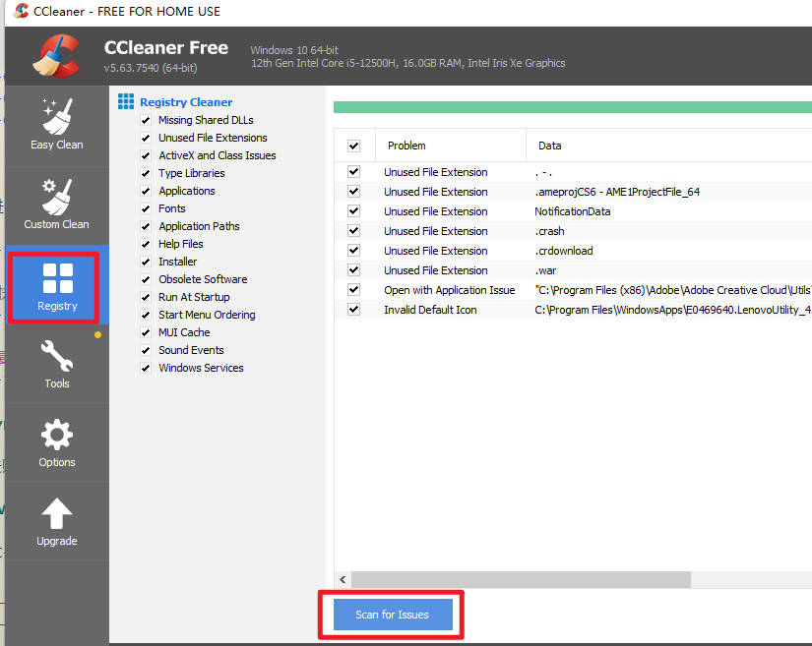Image resolution: width=812 pixels, height=646 pixels.
Task: Uncheck the .crash result row
Action: [x=353, y=231]
